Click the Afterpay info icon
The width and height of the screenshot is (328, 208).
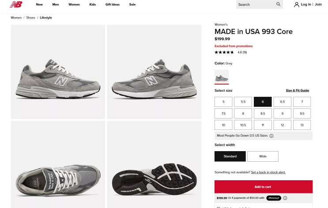[x=285, y=198]
